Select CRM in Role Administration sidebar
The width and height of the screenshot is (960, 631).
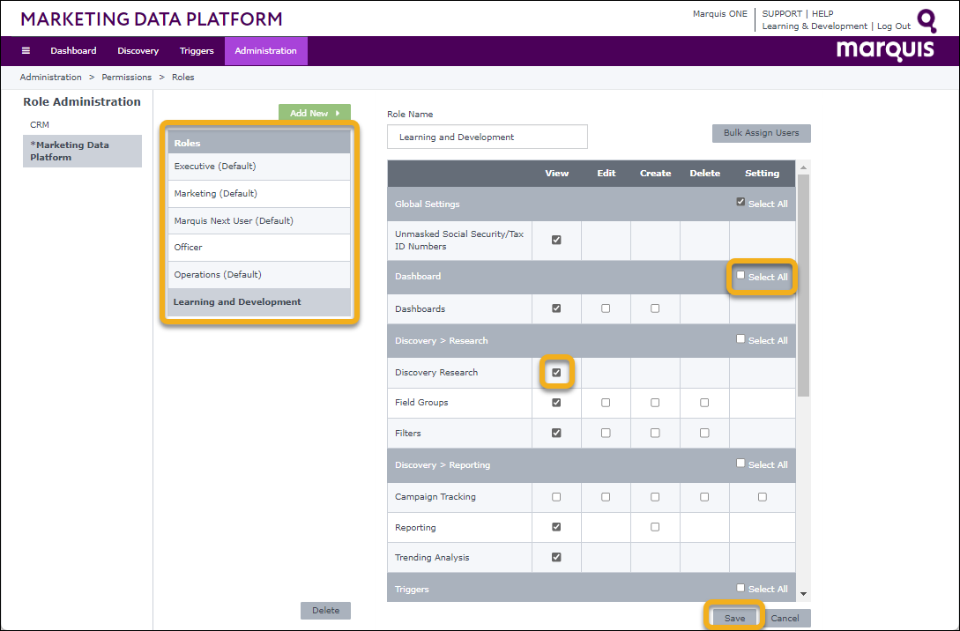click(x=40, y=124)
